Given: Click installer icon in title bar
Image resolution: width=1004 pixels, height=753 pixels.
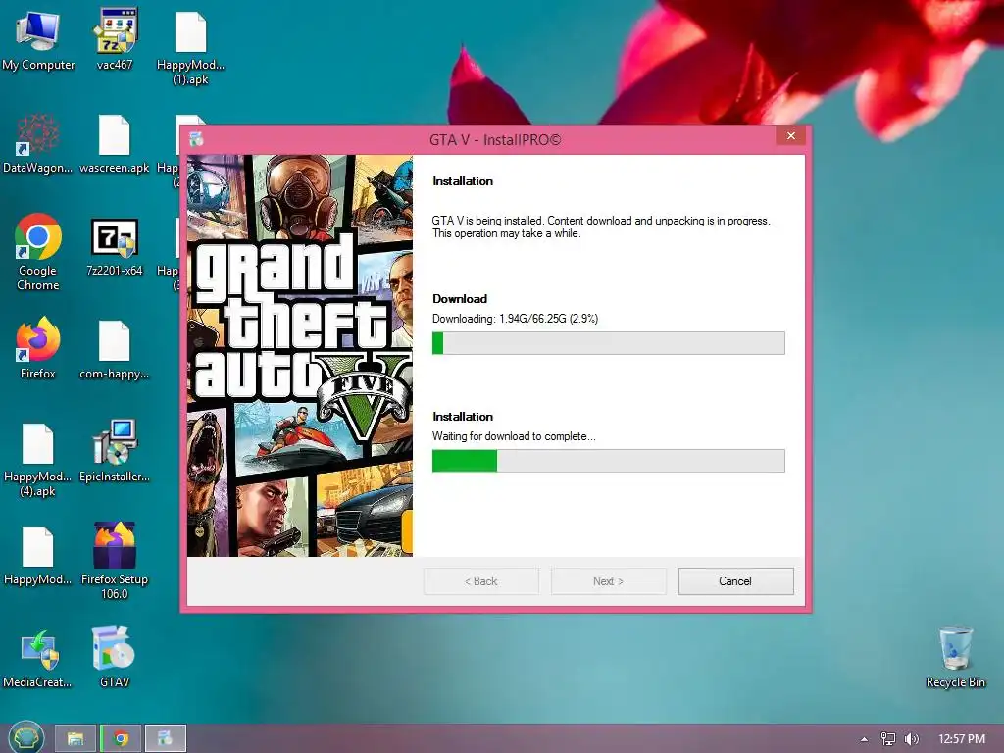Looking at the screenshot, I should click(196, 139).
